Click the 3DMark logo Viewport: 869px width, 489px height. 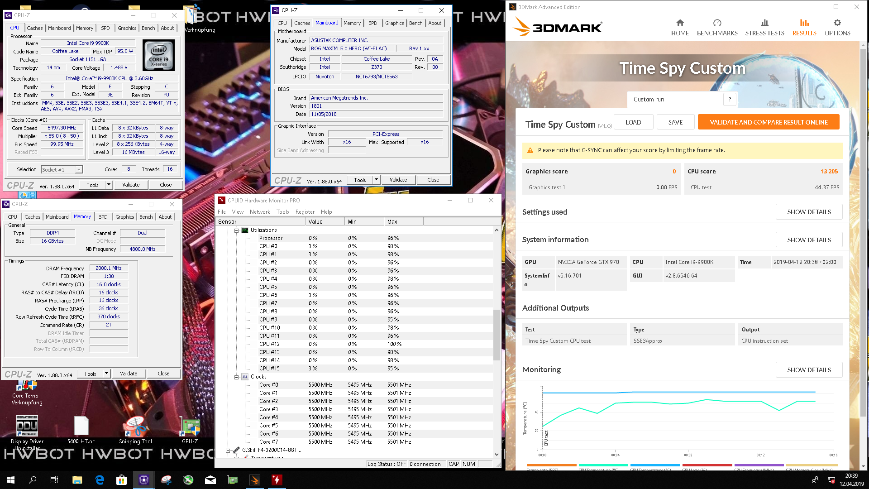tap(557, 27)
